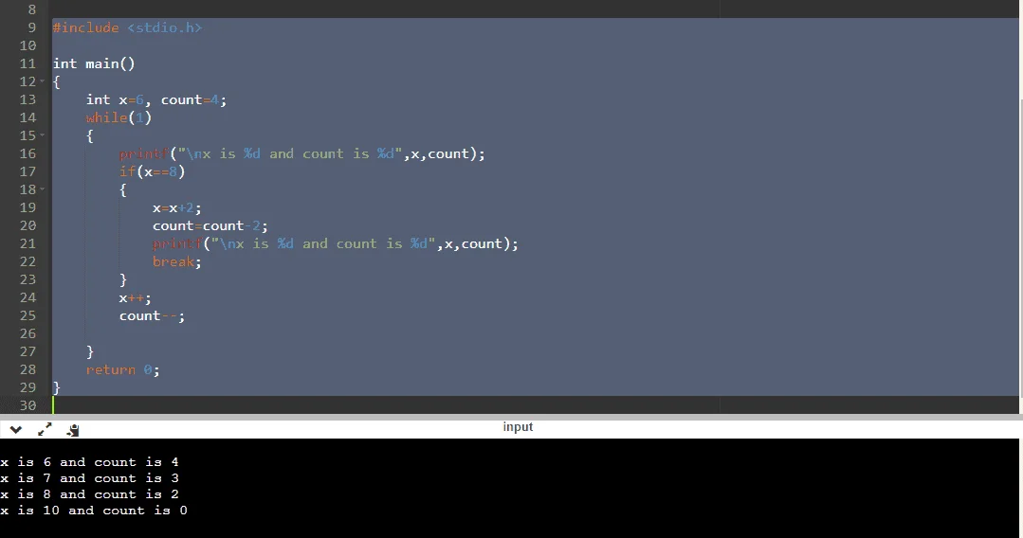Click line number 22 in the gutter

pyautogui.click(x=27, y=261)
